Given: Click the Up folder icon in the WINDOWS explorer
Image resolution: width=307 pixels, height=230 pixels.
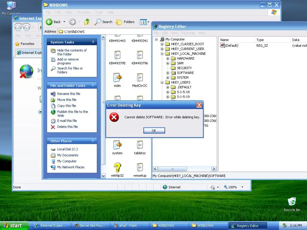Looking at the screenshot, I should [x=87, y=22].
